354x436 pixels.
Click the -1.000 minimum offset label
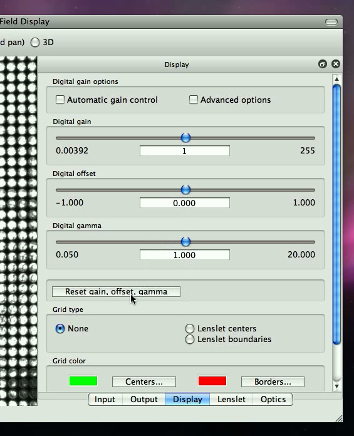[x=70, y=202]
